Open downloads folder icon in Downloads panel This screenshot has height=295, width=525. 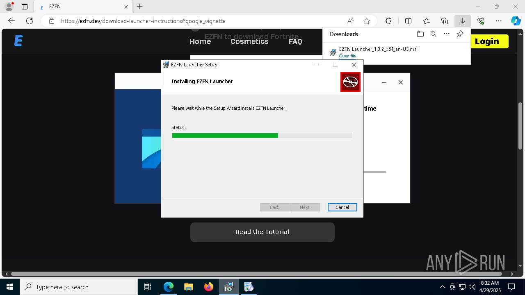coord(420,34)
